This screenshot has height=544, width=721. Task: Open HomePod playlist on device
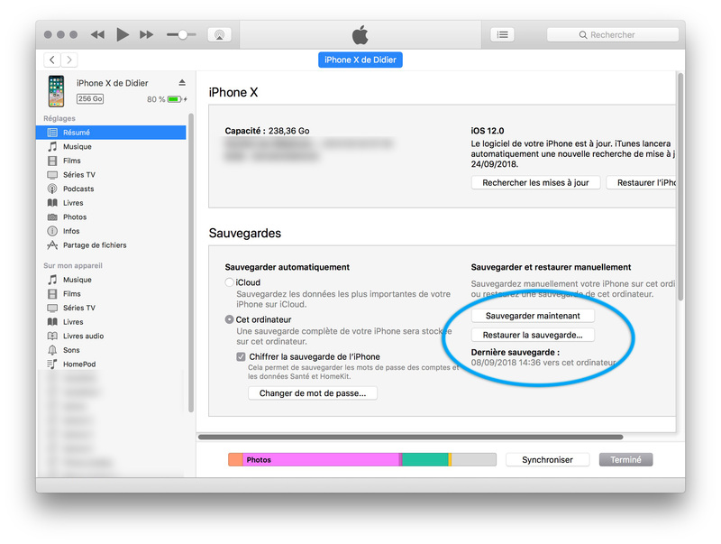click(x=111, y=364)
